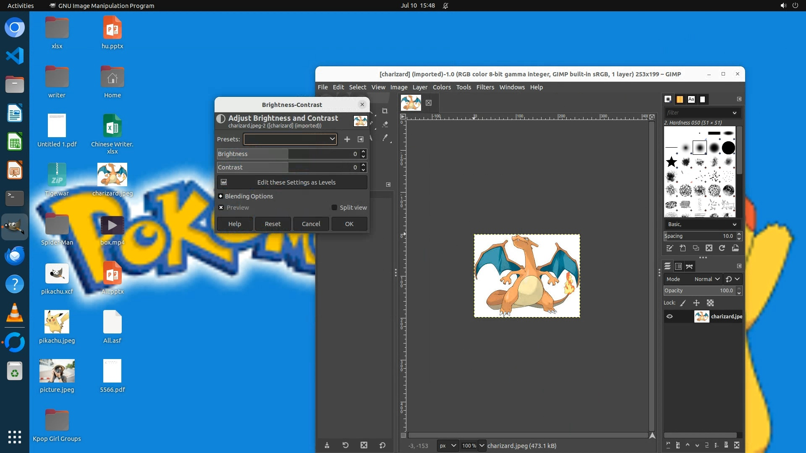Image resolution: width=806 pixels, height=453 pixels.
Task: Switch to the Fonts tab icon
Action: click(691, 99)
